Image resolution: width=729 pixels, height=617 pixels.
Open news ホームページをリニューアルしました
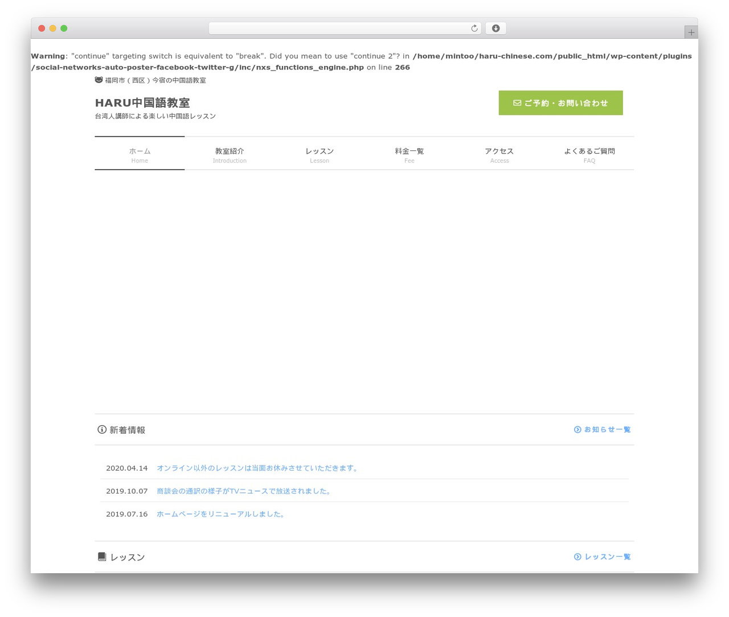pos(222,514)
